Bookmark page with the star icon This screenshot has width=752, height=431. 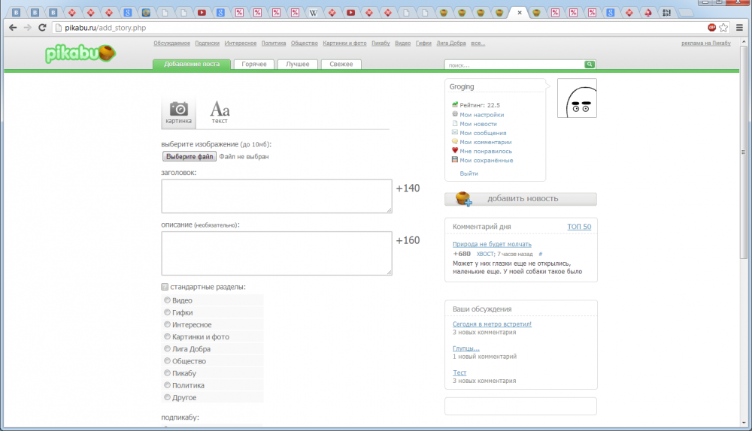[x=723, y=27]
